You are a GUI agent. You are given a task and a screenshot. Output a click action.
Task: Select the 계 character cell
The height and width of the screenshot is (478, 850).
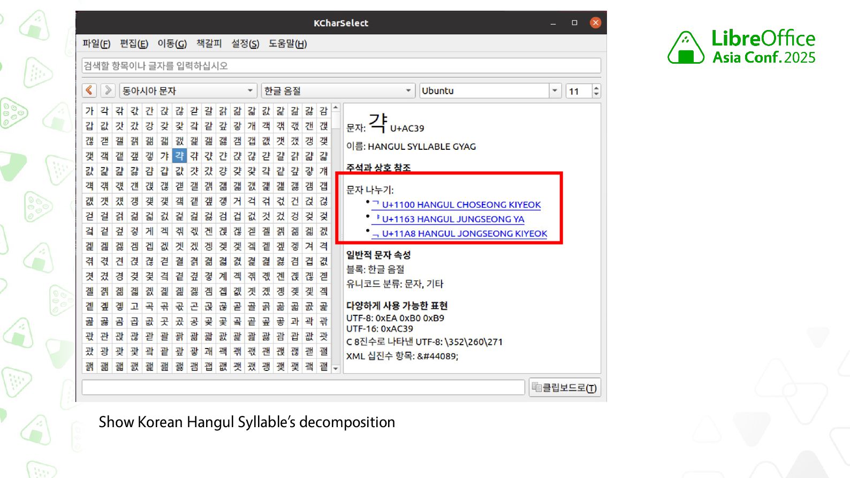pos(223,276)
